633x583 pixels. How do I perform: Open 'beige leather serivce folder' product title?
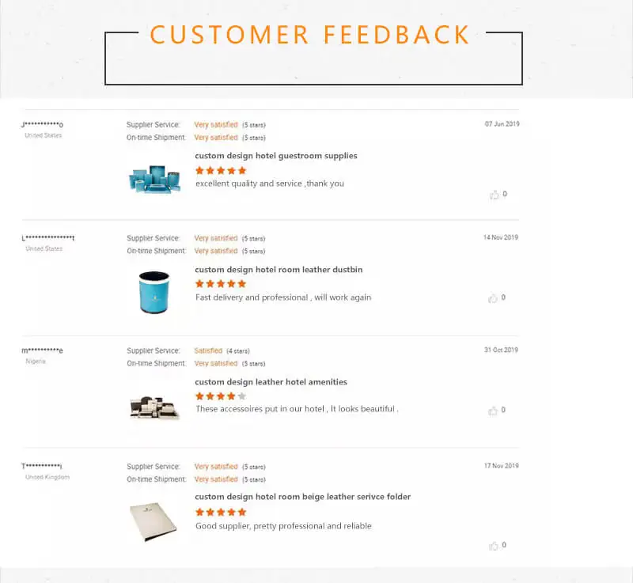coord(302,497)
